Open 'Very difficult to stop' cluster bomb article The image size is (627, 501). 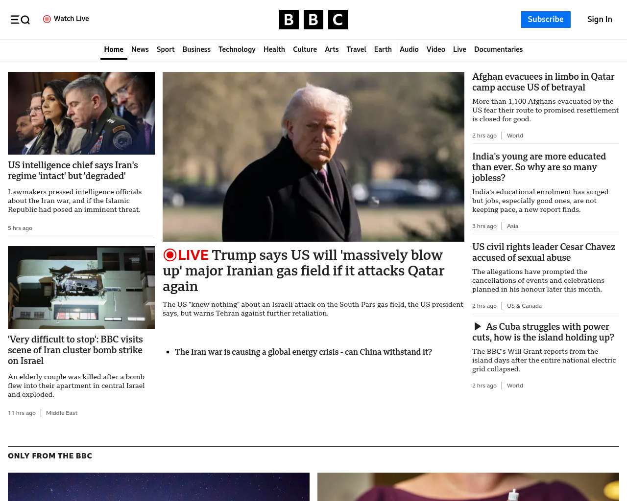tap(75, 350)
